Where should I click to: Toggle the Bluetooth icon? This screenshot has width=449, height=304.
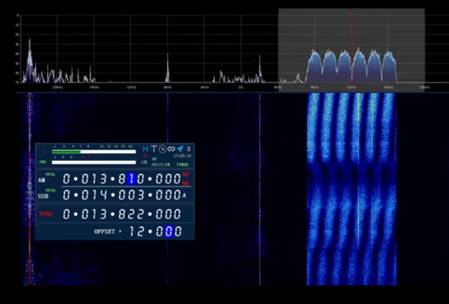[189, 149]
